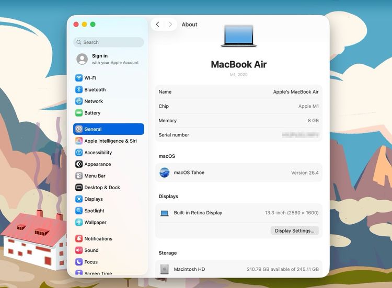Viewport: 392px width, 288px height.
Task: Open the Bluetooth icon in sidebar
Action: (x=79, y=89)
